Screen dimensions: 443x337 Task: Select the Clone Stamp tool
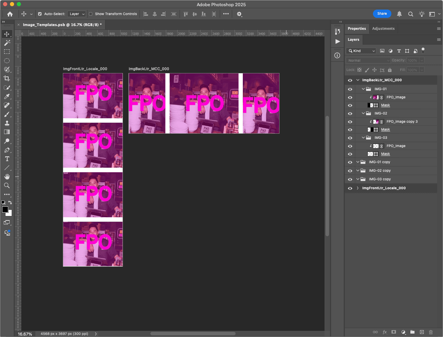tap(7, 123)
